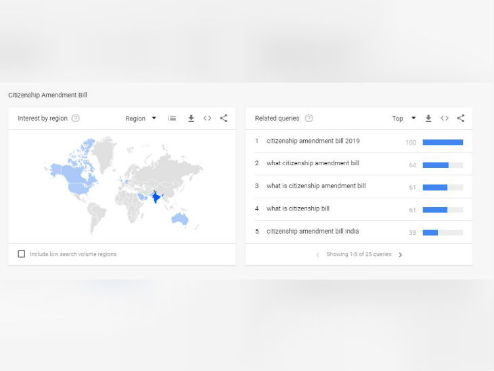Image resolution: width=494 pixels, height=371 pixels.
Task: Download Related queries data as CSV
Action: (x=428, y=118)
